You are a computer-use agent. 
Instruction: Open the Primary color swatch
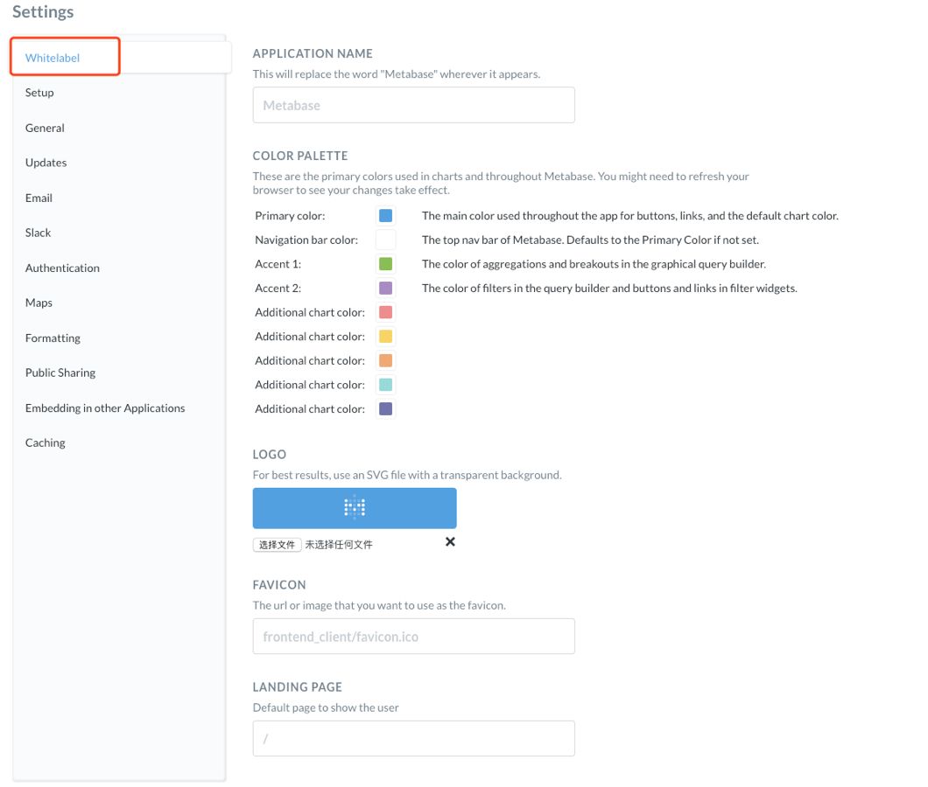(385, 216)
